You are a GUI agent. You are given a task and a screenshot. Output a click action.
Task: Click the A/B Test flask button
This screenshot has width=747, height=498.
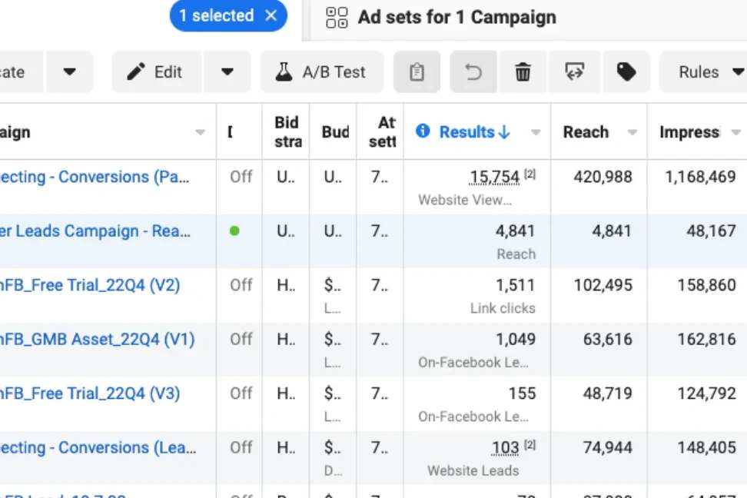pyautogui.click(x=321, y=72)
